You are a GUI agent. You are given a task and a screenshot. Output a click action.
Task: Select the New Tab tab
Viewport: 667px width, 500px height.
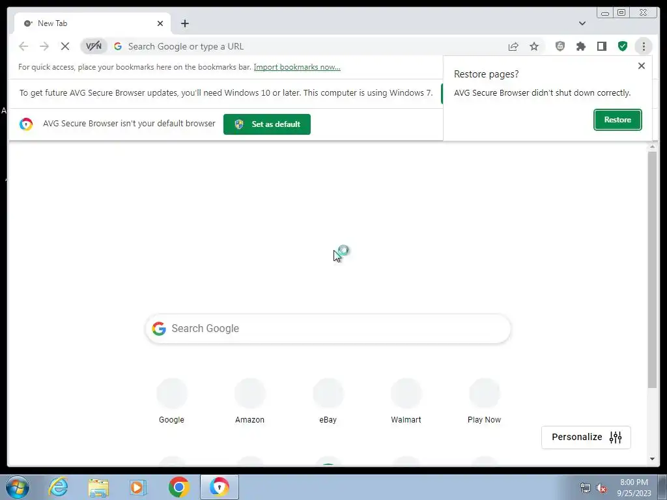pyautogui.click(x=92, y=23)
